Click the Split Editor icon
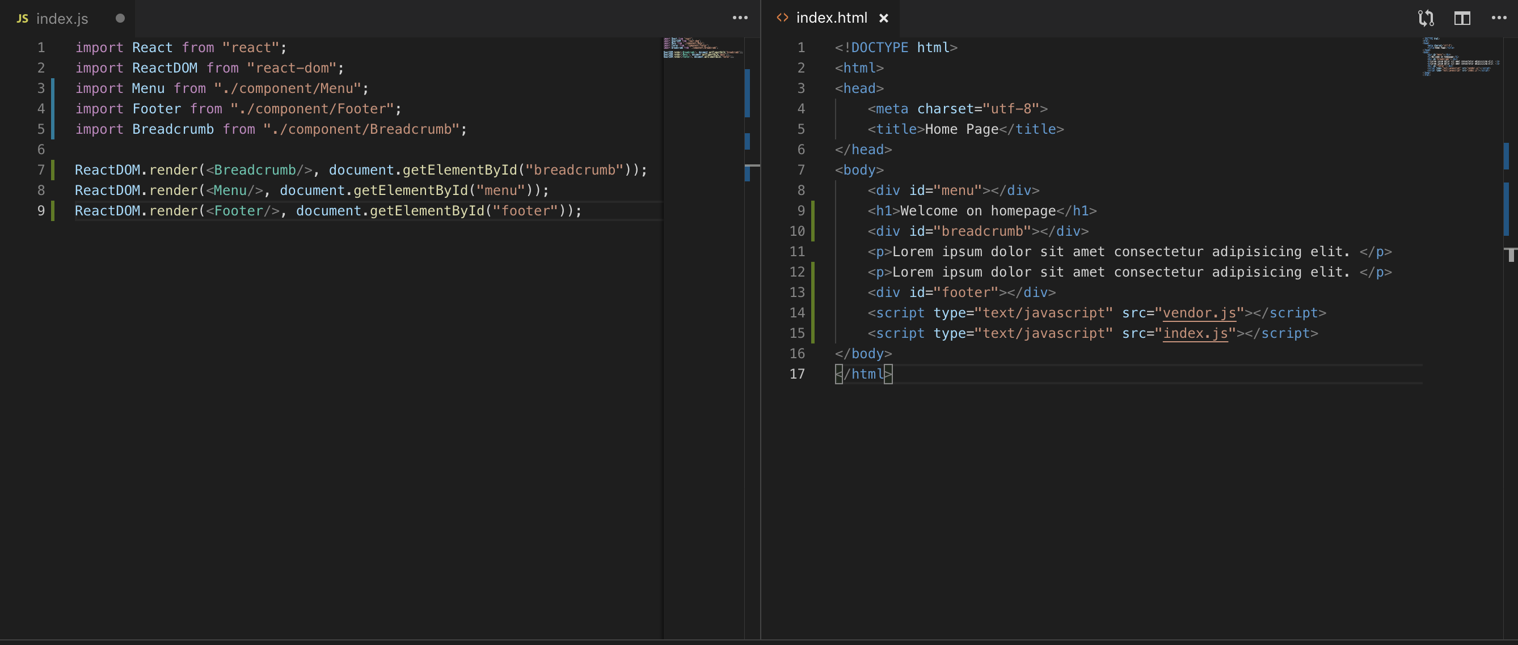The image size is (1518, 645). [1462, 18]
